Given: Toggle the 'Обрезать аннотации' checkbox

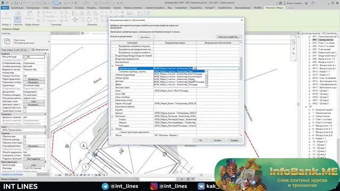Looking at the screenshot, I should click(25, 143).
